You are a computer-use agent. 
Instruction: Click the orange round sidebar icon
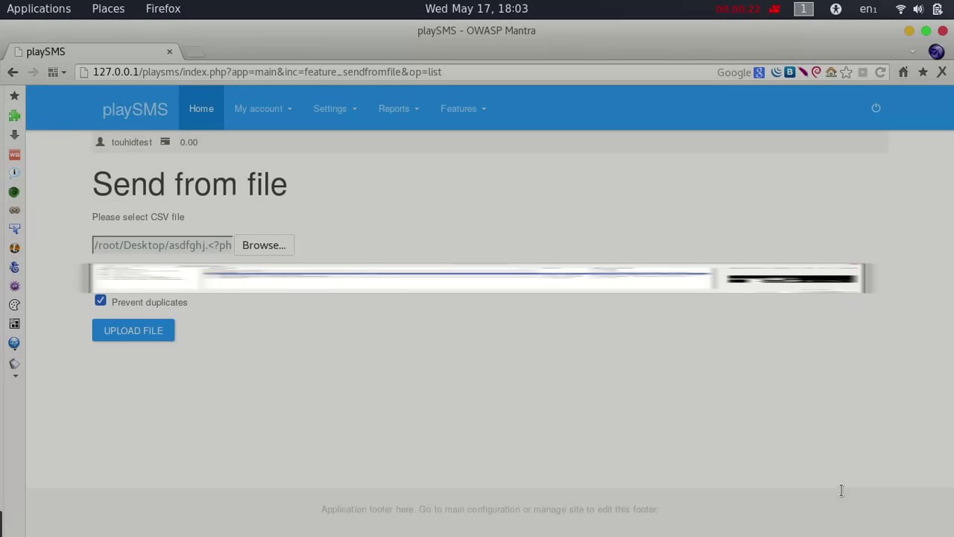click(14, 248)
